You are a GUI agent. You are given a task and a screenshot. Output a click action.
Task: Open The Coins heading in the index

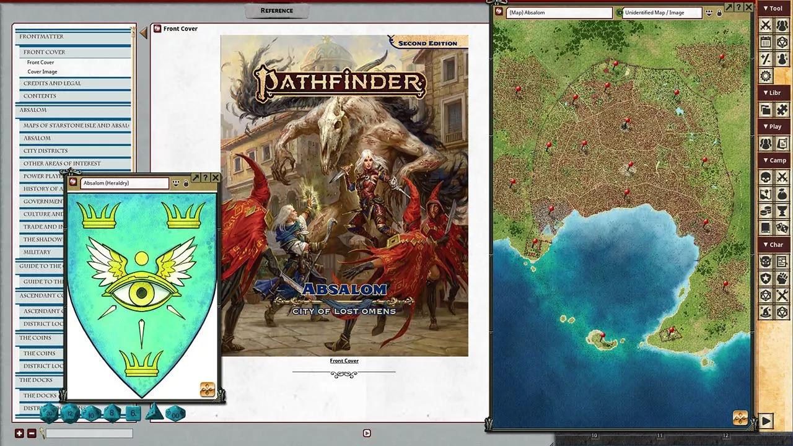pos(35,338)
